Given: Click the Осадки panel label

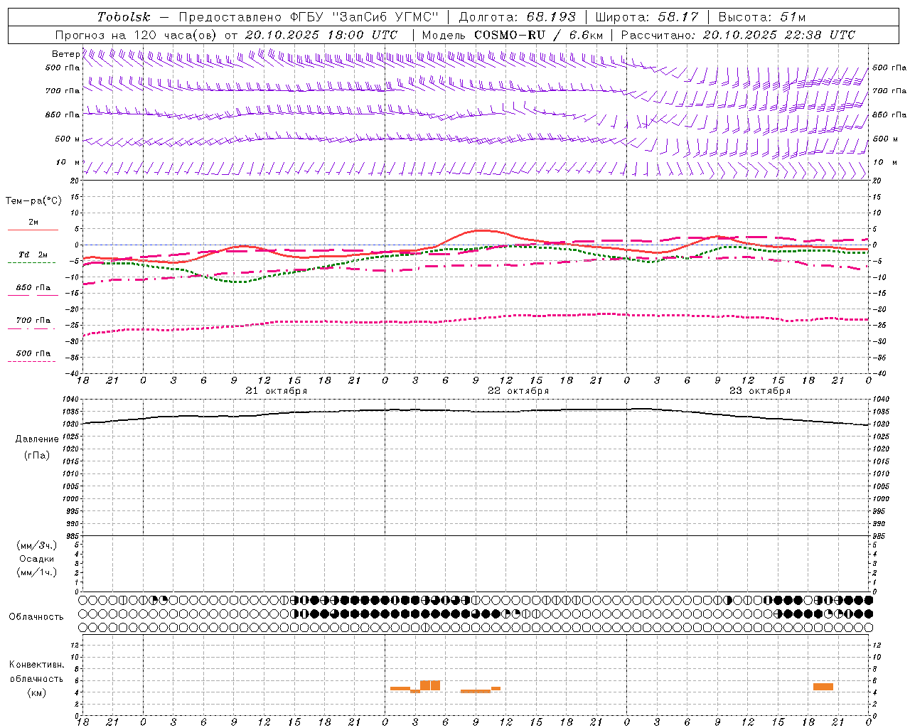Looking at the screenshot, I should point(37,559).
